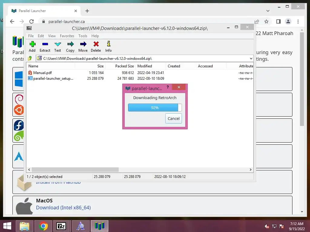Select the Manual.pdf file name
This screenshot has width=310, height=232.
[x=42, y=72]
